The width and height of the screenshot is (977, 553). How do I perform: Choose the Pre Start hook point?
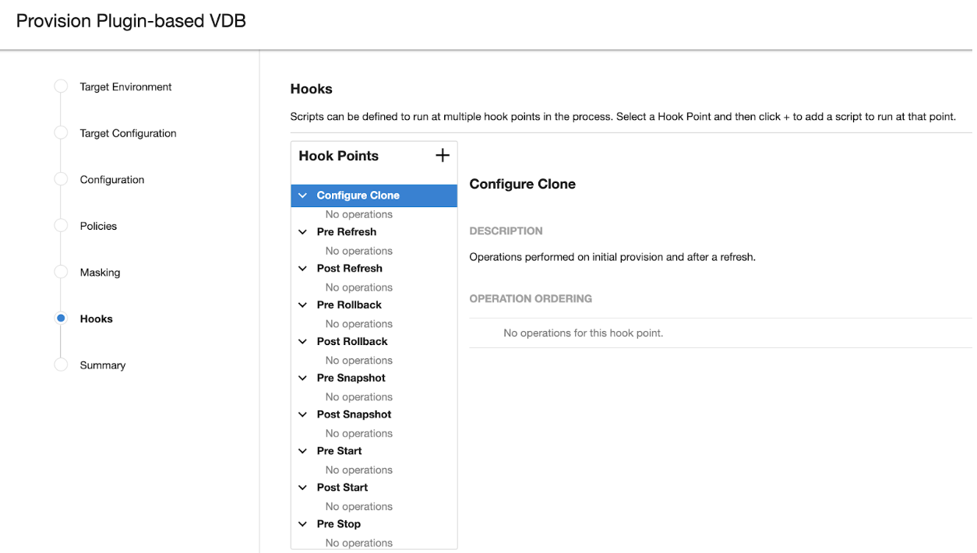coord(339,451)
